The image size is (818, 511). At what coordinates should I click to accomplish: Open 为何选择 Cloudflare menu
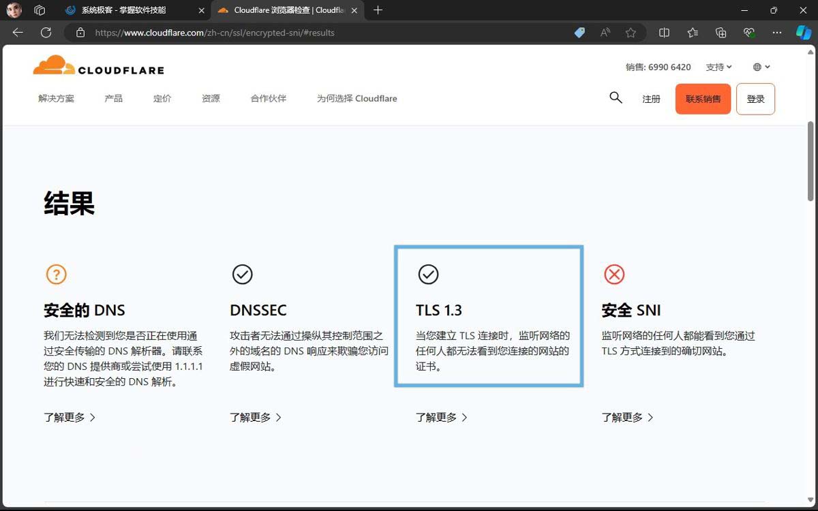click(357, 99)
